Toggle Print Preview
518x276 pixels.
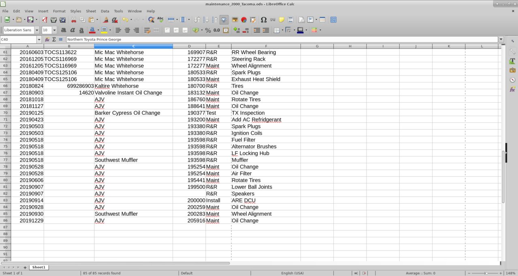(x=62, y=19)
